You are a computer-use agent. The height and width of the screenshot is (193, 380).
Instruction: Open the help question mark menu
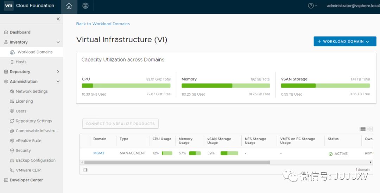coord(312,6)
